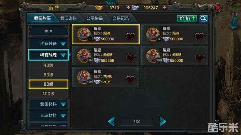Viewport: 241px width, 135px height.
Task: Favorite the 950000 listing heart
Action: point(199,58)
